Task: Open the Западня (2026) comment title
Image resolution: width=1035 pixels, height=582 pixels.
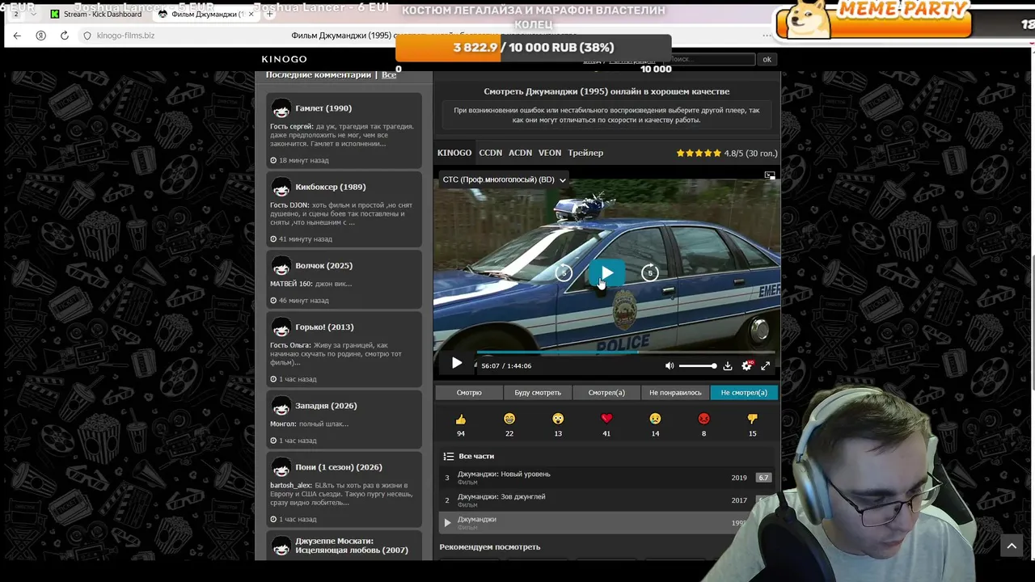Action: tap(326, 406)
